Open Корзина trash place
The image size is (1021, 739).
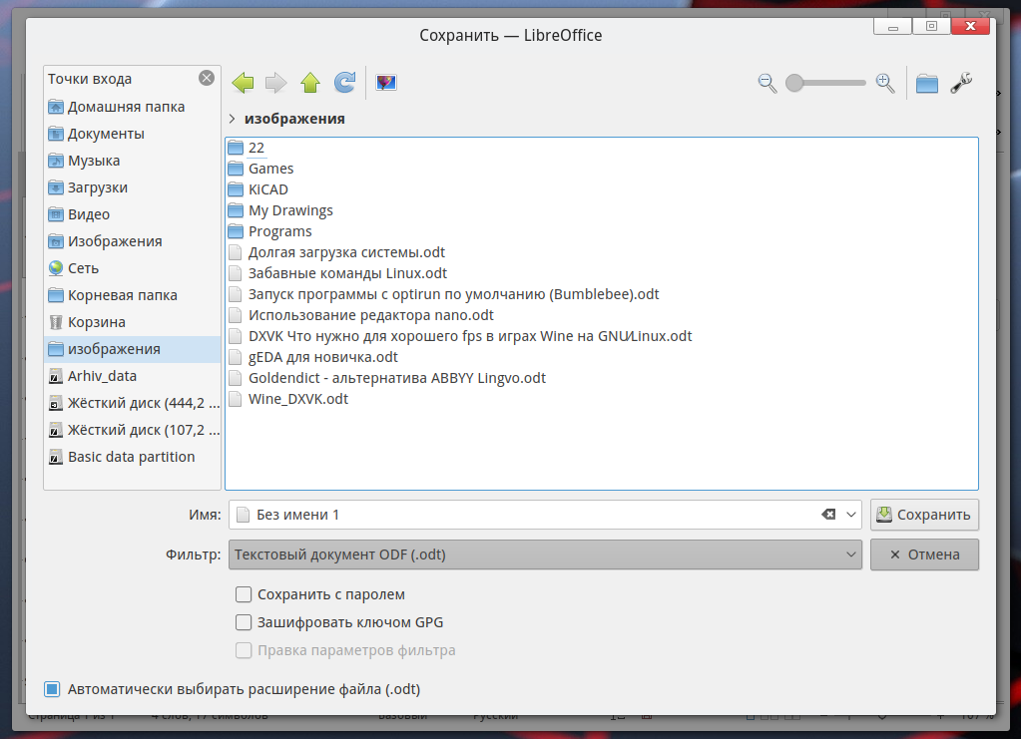tap(132, 322)
